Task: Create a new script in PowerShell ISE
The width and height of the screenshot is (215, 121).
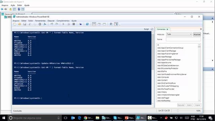Action: (x=15, y=24)
